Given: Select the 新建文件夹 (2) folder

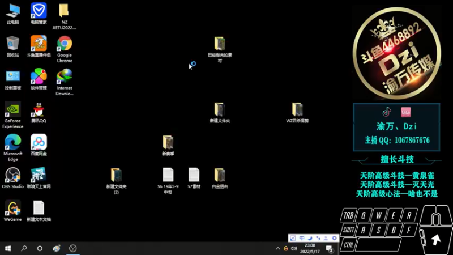Looking at the screenshot, I should point(116,181).
